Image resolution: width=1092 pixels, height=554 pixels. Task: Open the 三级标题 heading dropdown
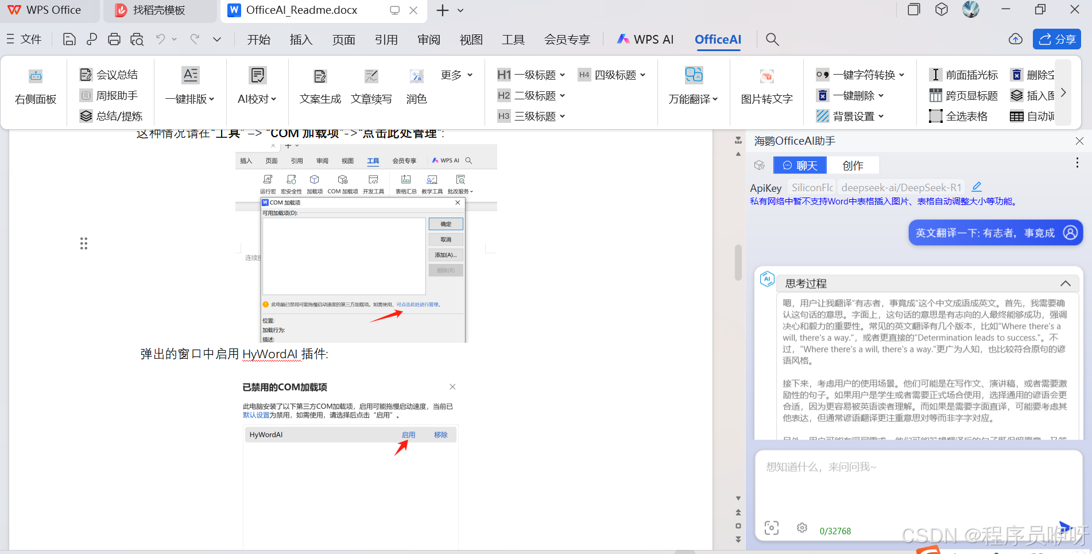tap(531, 116)
